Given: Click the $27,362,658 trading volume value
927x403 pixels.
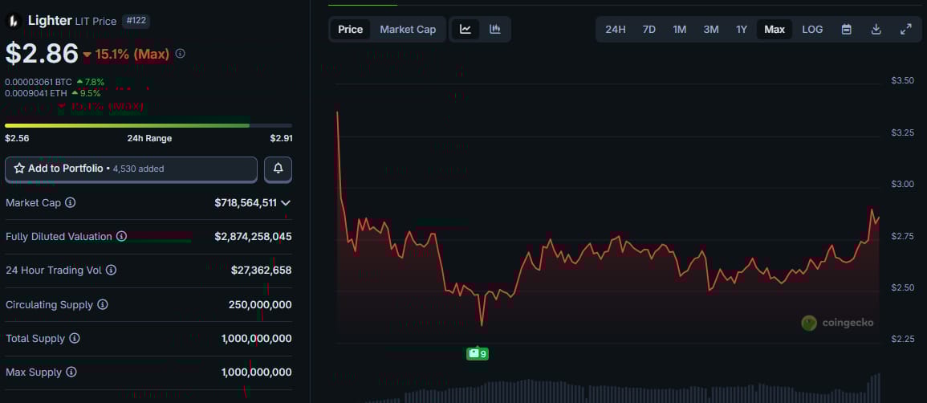Looking at the screenshot, I should [262, 270].
